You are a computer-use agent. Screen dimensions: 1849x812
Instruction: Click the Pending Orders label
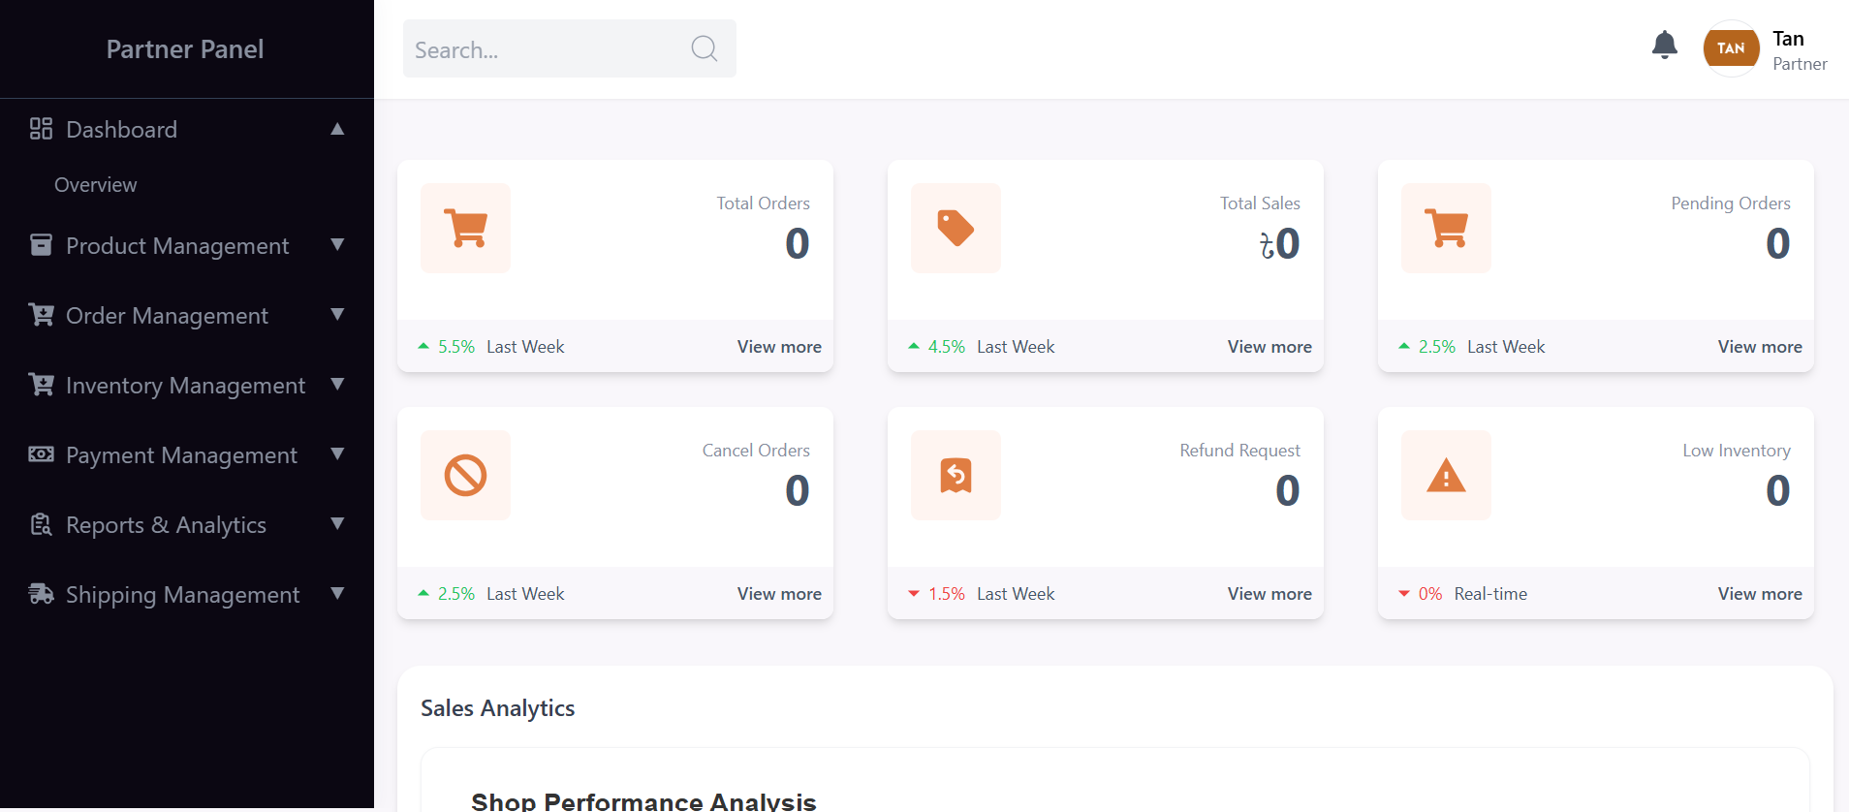1731,203
